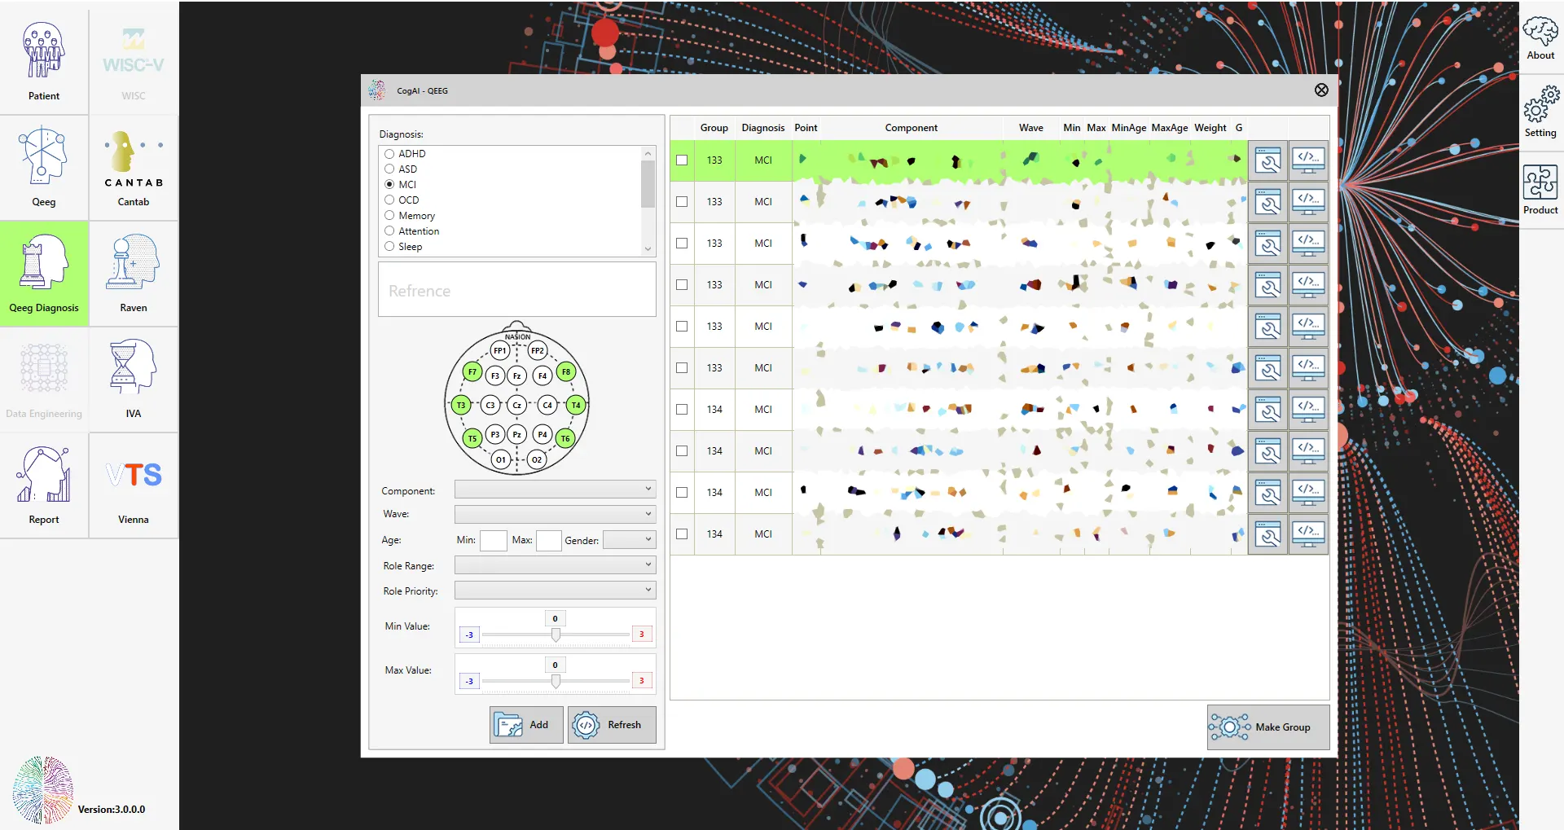Select the Memory diagnosis radio button
The height and width of the screenshot is (830, 1564).
point(389,216)
